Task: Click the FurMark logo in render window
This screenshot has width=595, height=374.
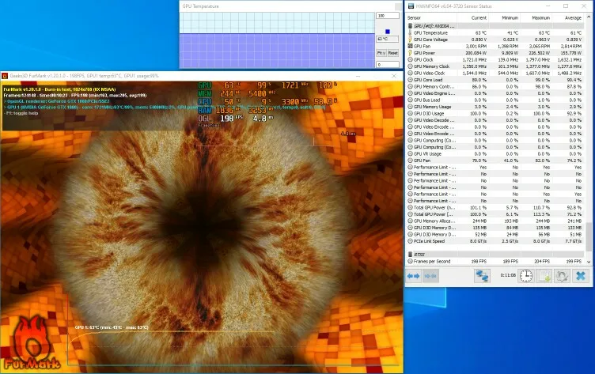Action: (x=32, y=344)
